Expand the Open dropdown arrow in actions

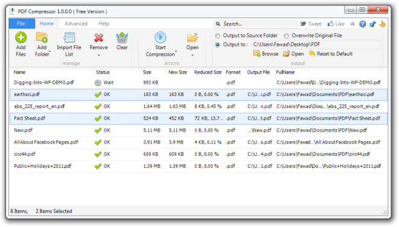coord(193,55)
